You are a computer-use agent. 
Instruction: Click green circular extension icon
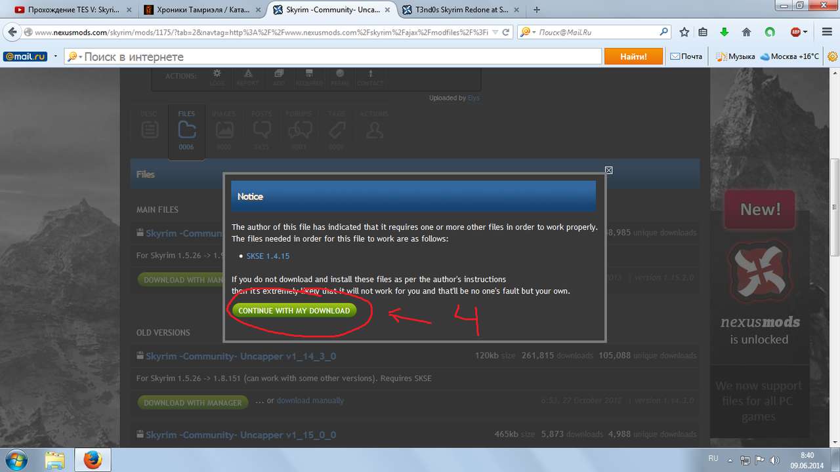pos(769,32)
